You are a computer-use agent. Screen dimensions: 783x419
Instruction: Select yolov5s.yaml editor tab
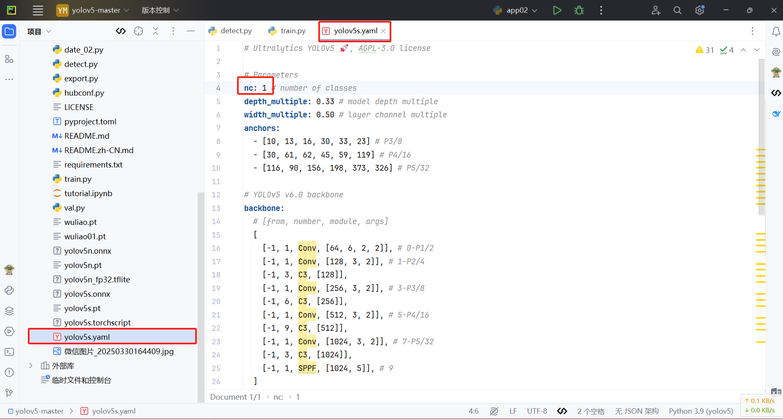point(355,31)
